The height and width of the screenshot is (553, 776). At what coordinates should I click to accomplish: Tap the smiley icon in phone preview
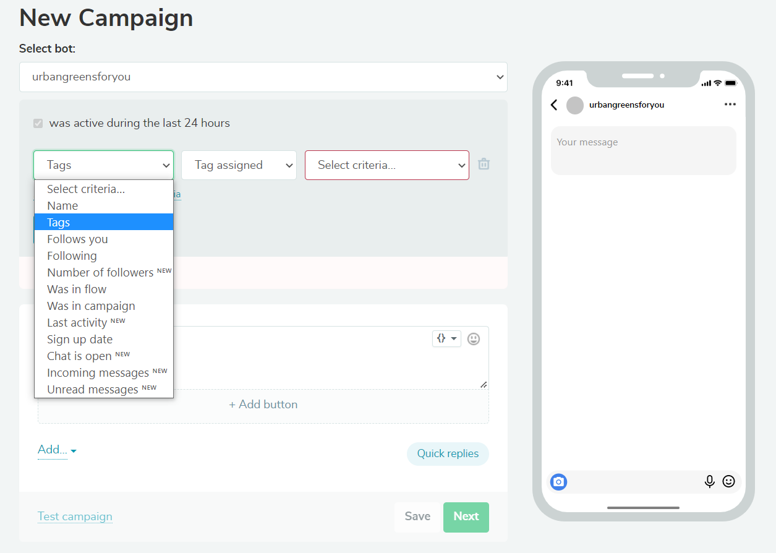tap(728, 481)
